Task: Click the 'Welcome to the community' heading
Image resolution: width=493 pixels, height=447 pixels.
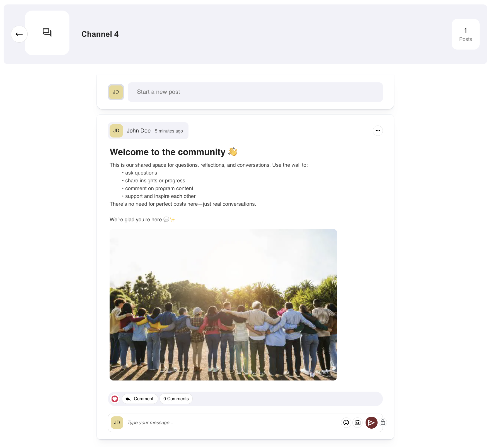Action: (x=173, y=152)
